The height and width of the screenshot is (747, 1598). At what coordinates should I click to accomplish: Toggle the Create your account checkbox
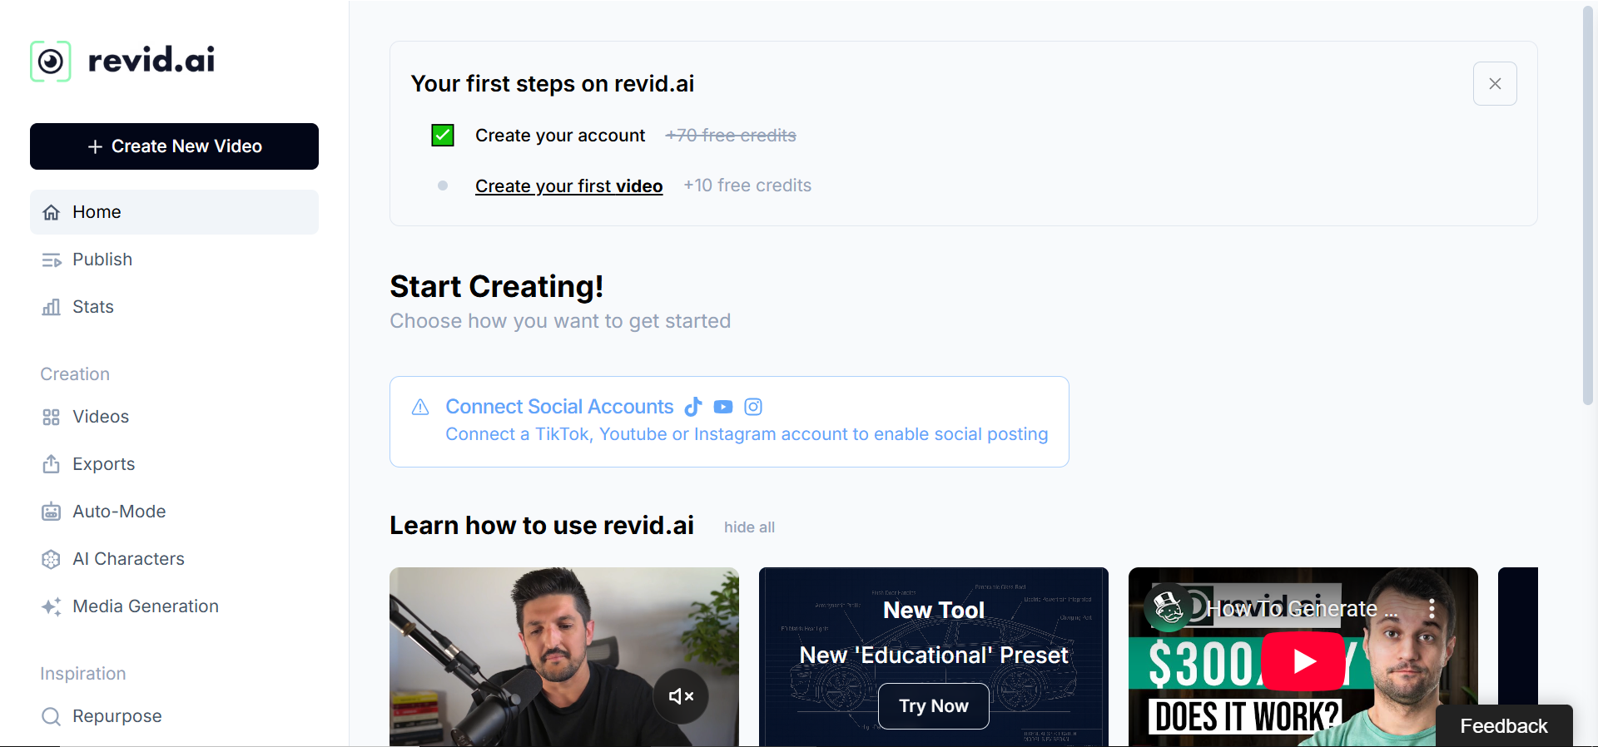click(443, 135)
